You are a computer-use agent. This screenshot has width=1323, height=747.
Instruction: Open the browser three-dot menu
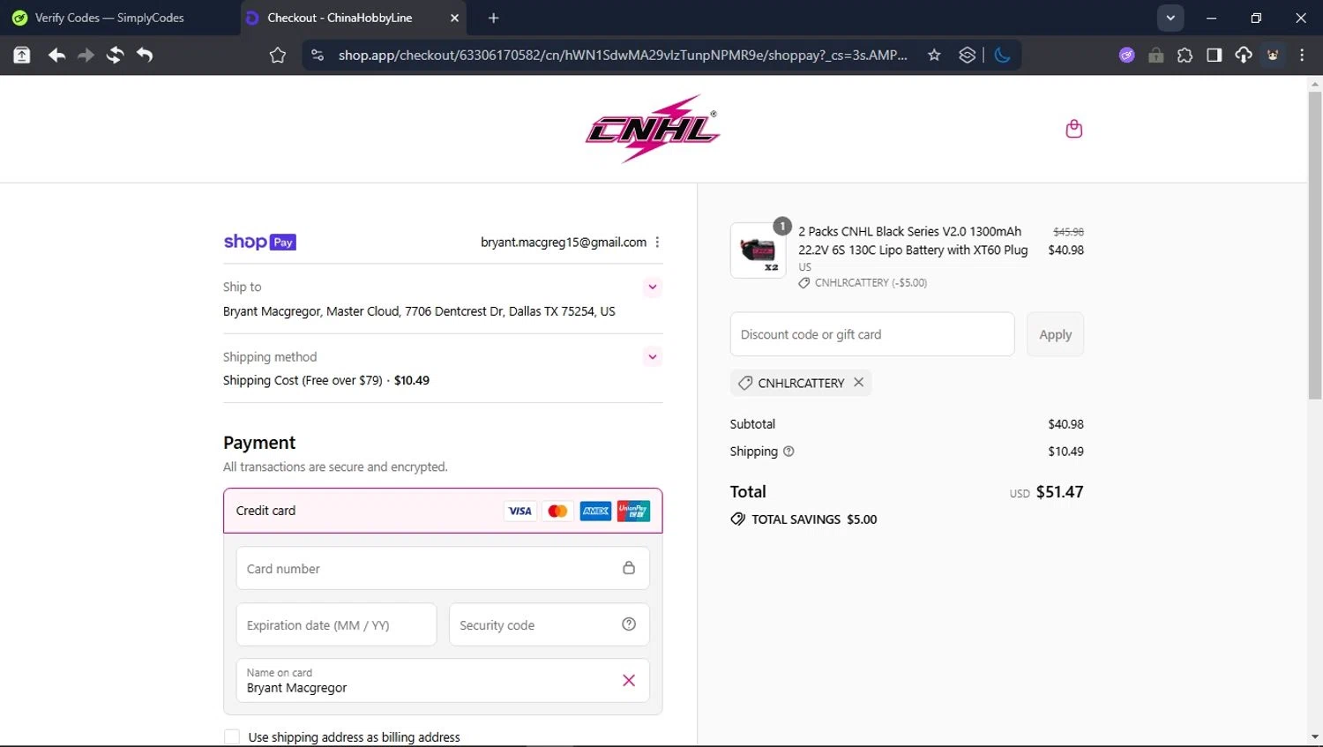tap(1302, 56)
